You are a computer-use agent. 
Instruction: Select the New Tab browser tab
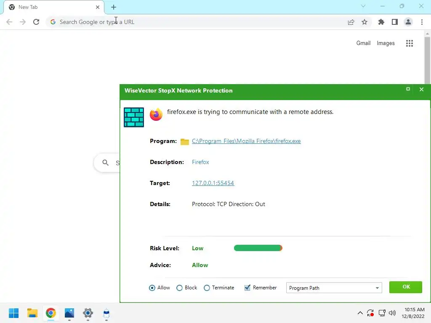tap(53, 7)
